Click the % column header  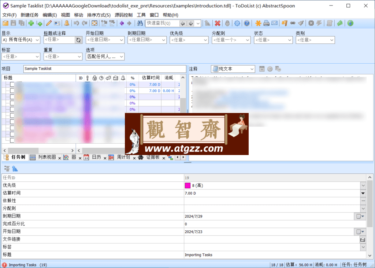133,78
